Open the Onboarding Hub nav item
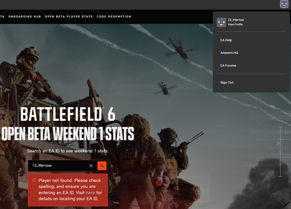Viewport: 291px width, 209px height. click(x=25, y=16)
